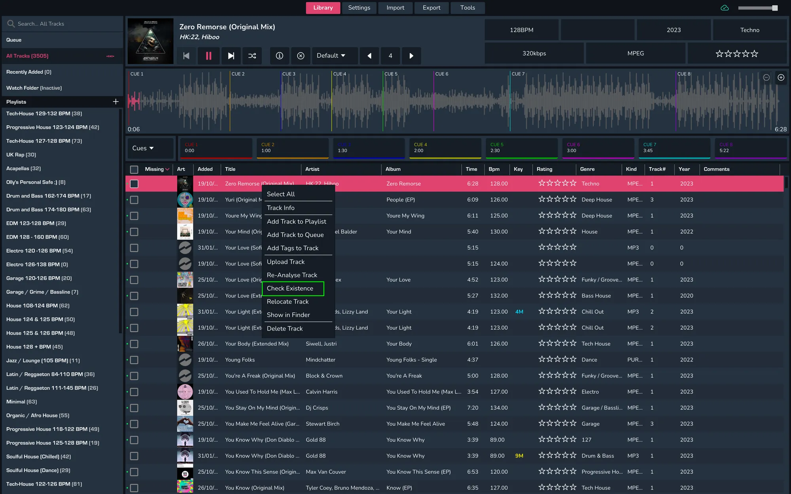Screen dimensions: 791x494
Task: Tick checkbox for Young Folks track
Action: click(134, 360)
